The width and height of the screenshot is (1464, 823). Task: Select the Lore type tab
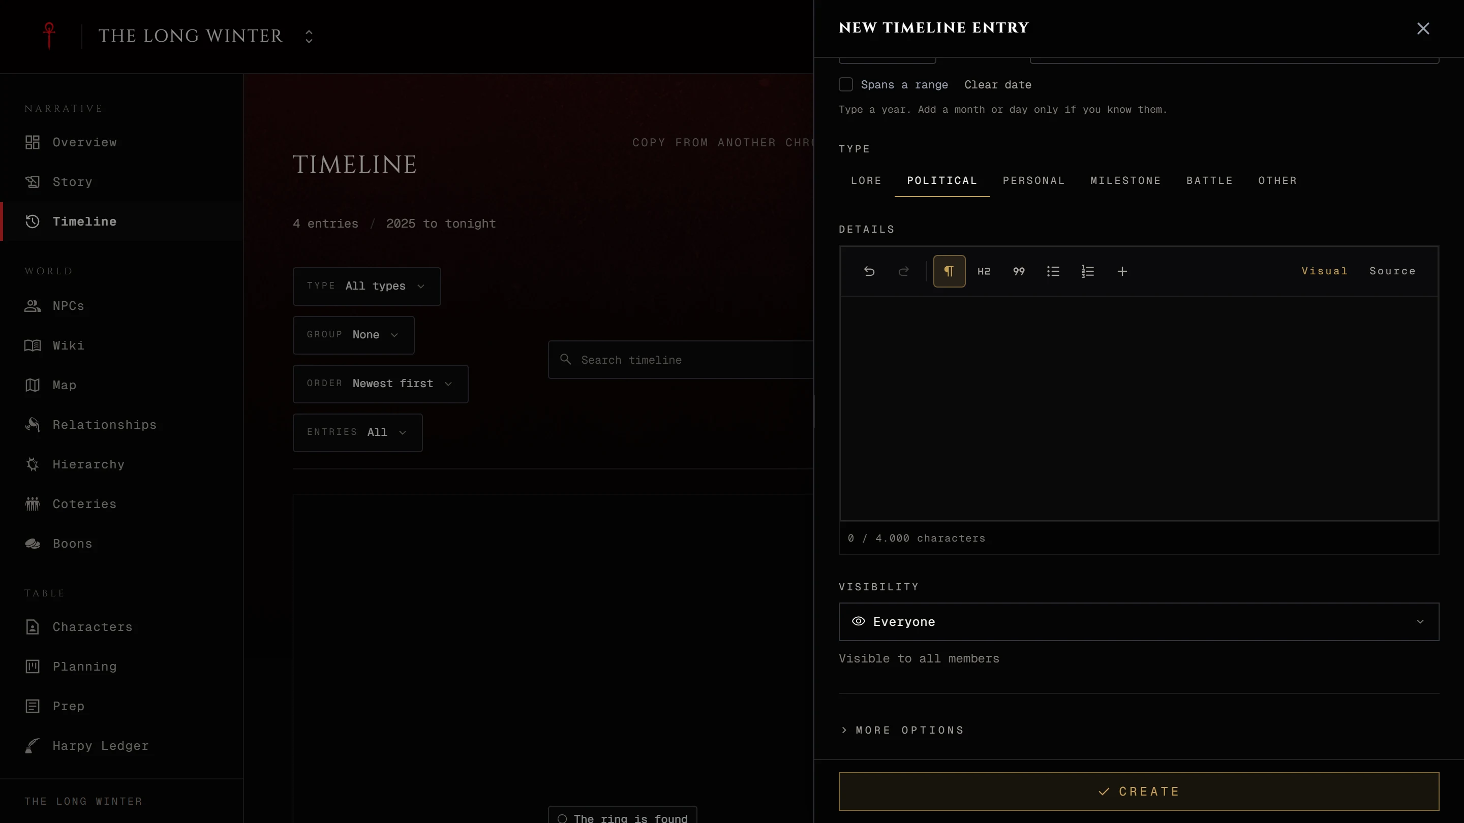866,181
